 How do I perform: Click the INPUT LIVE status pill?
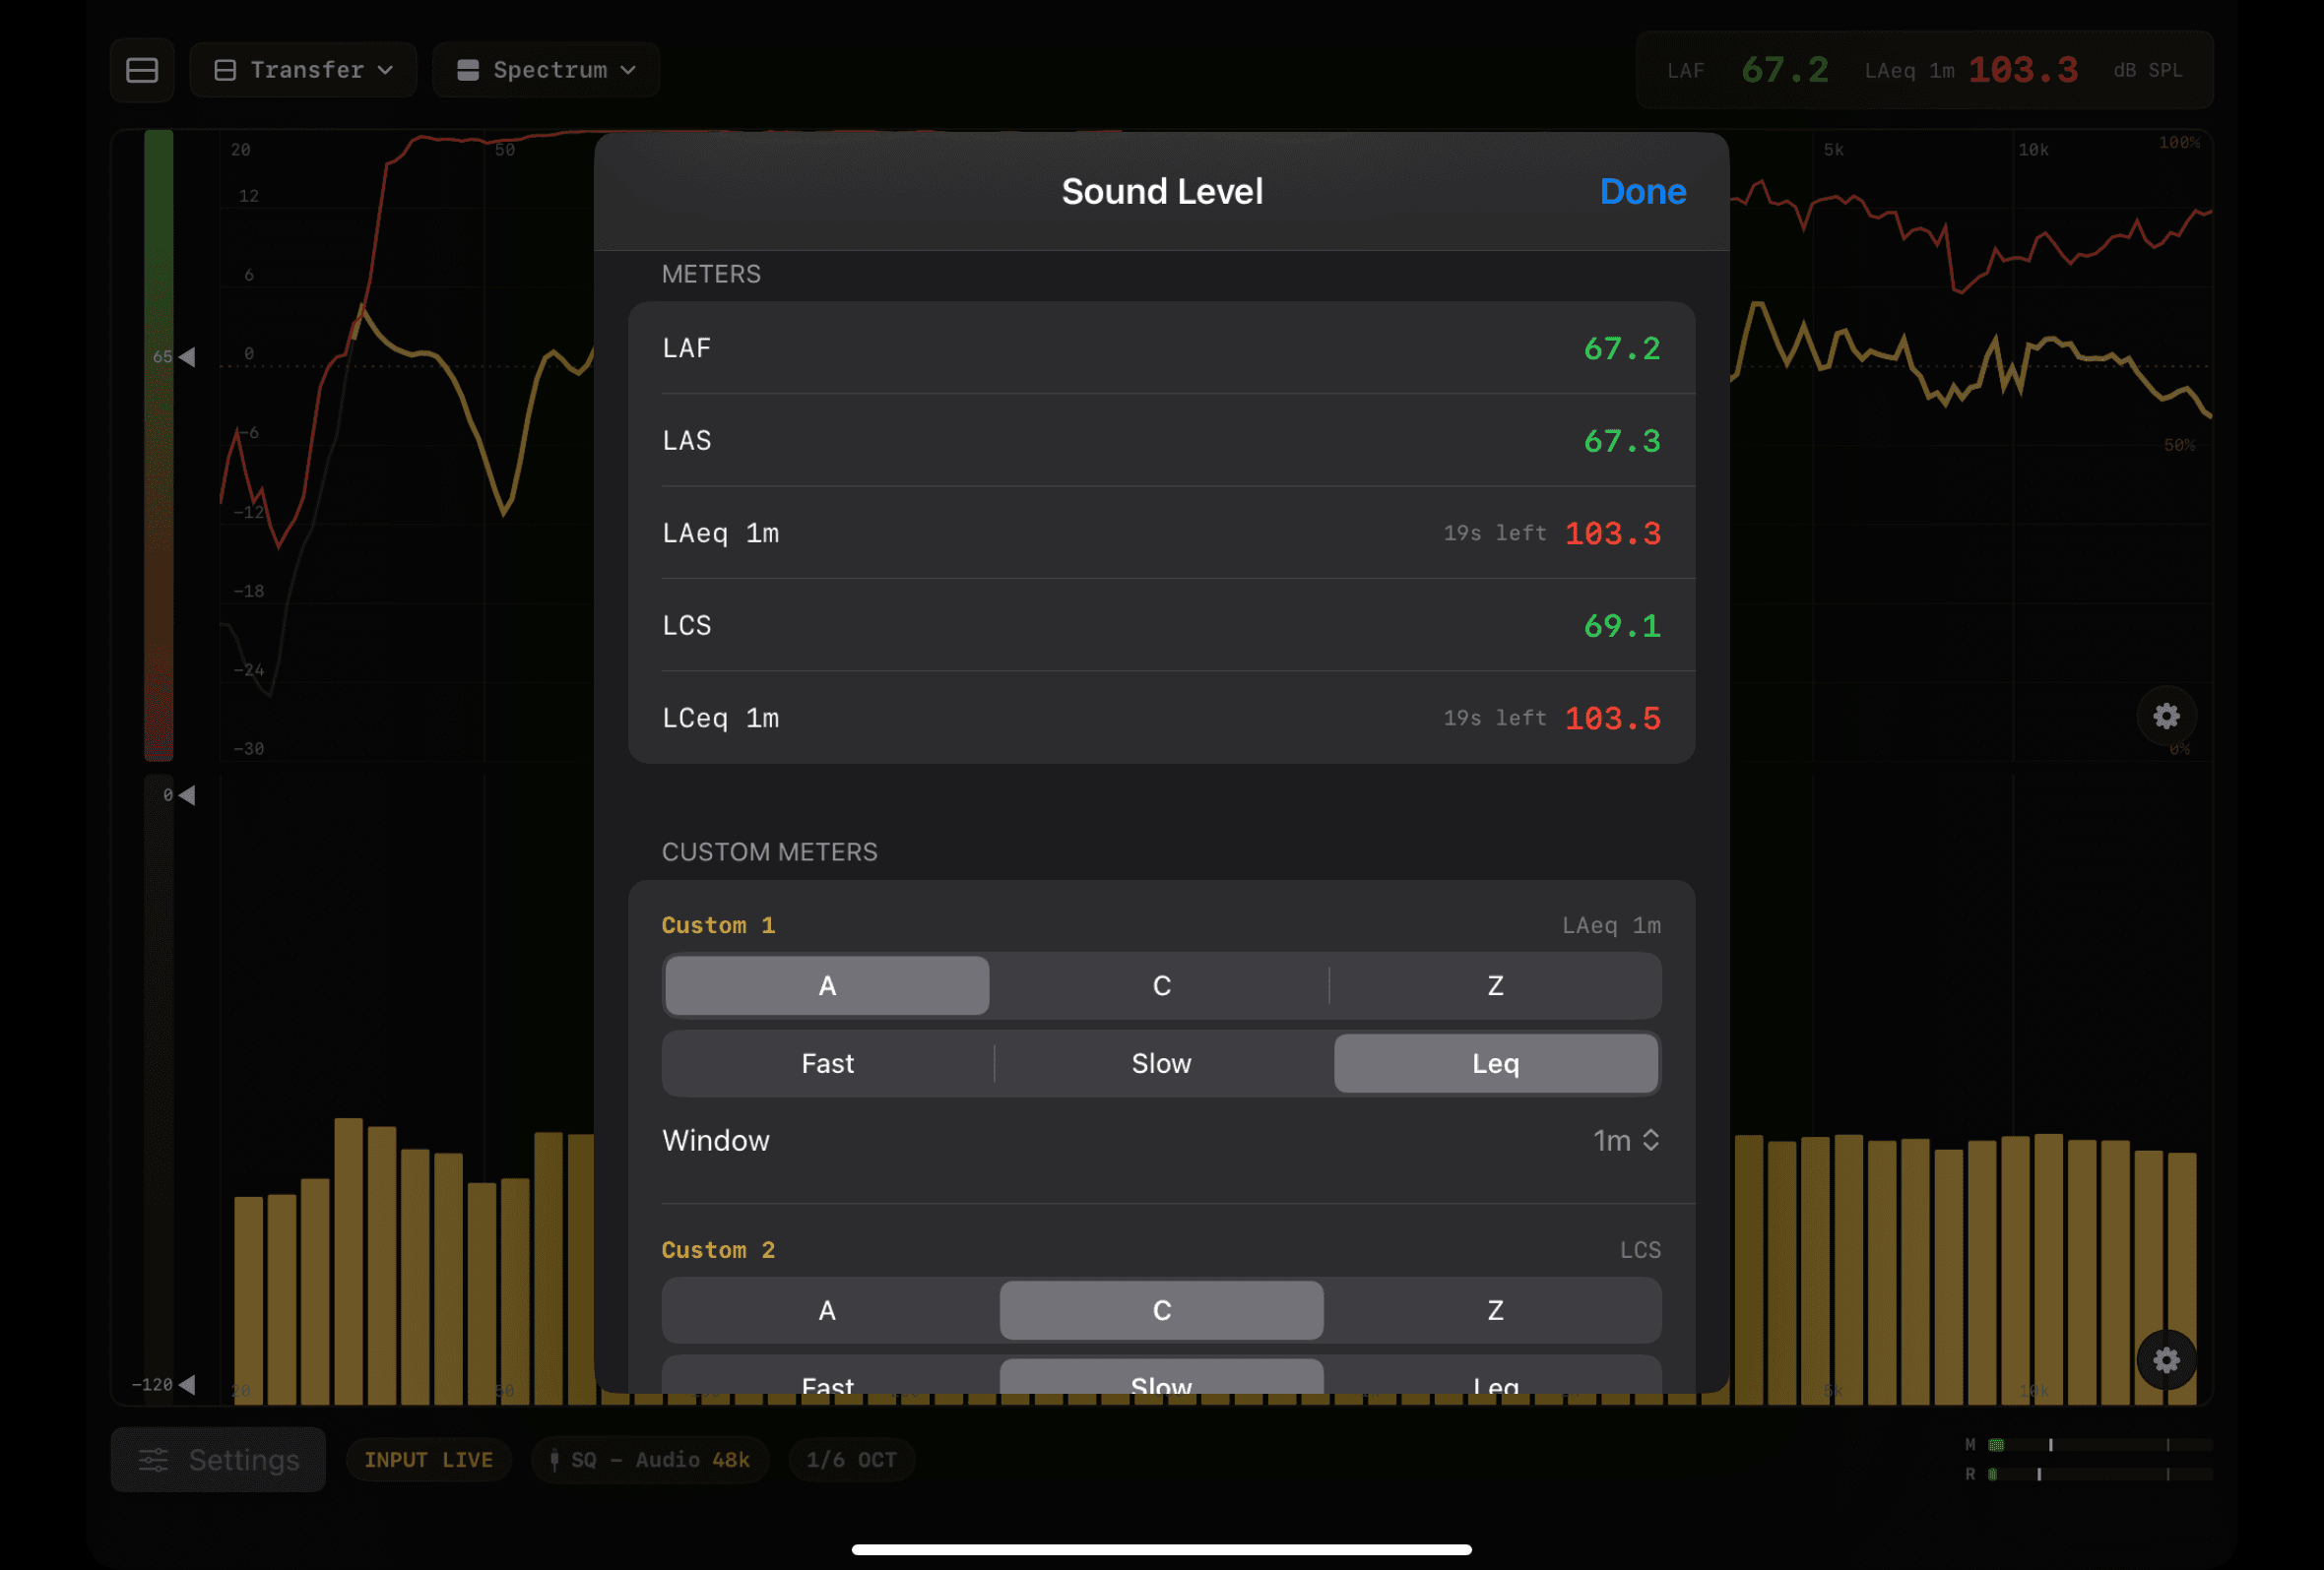pyautogui.click(x=428, y=1460)
